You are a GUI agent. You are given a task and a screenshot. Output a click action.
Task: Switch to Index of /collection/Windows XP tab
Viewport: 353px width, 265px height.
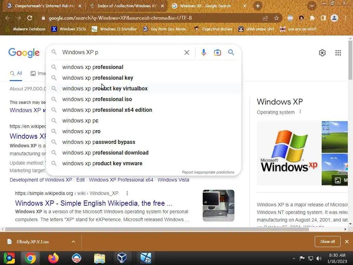127,6
